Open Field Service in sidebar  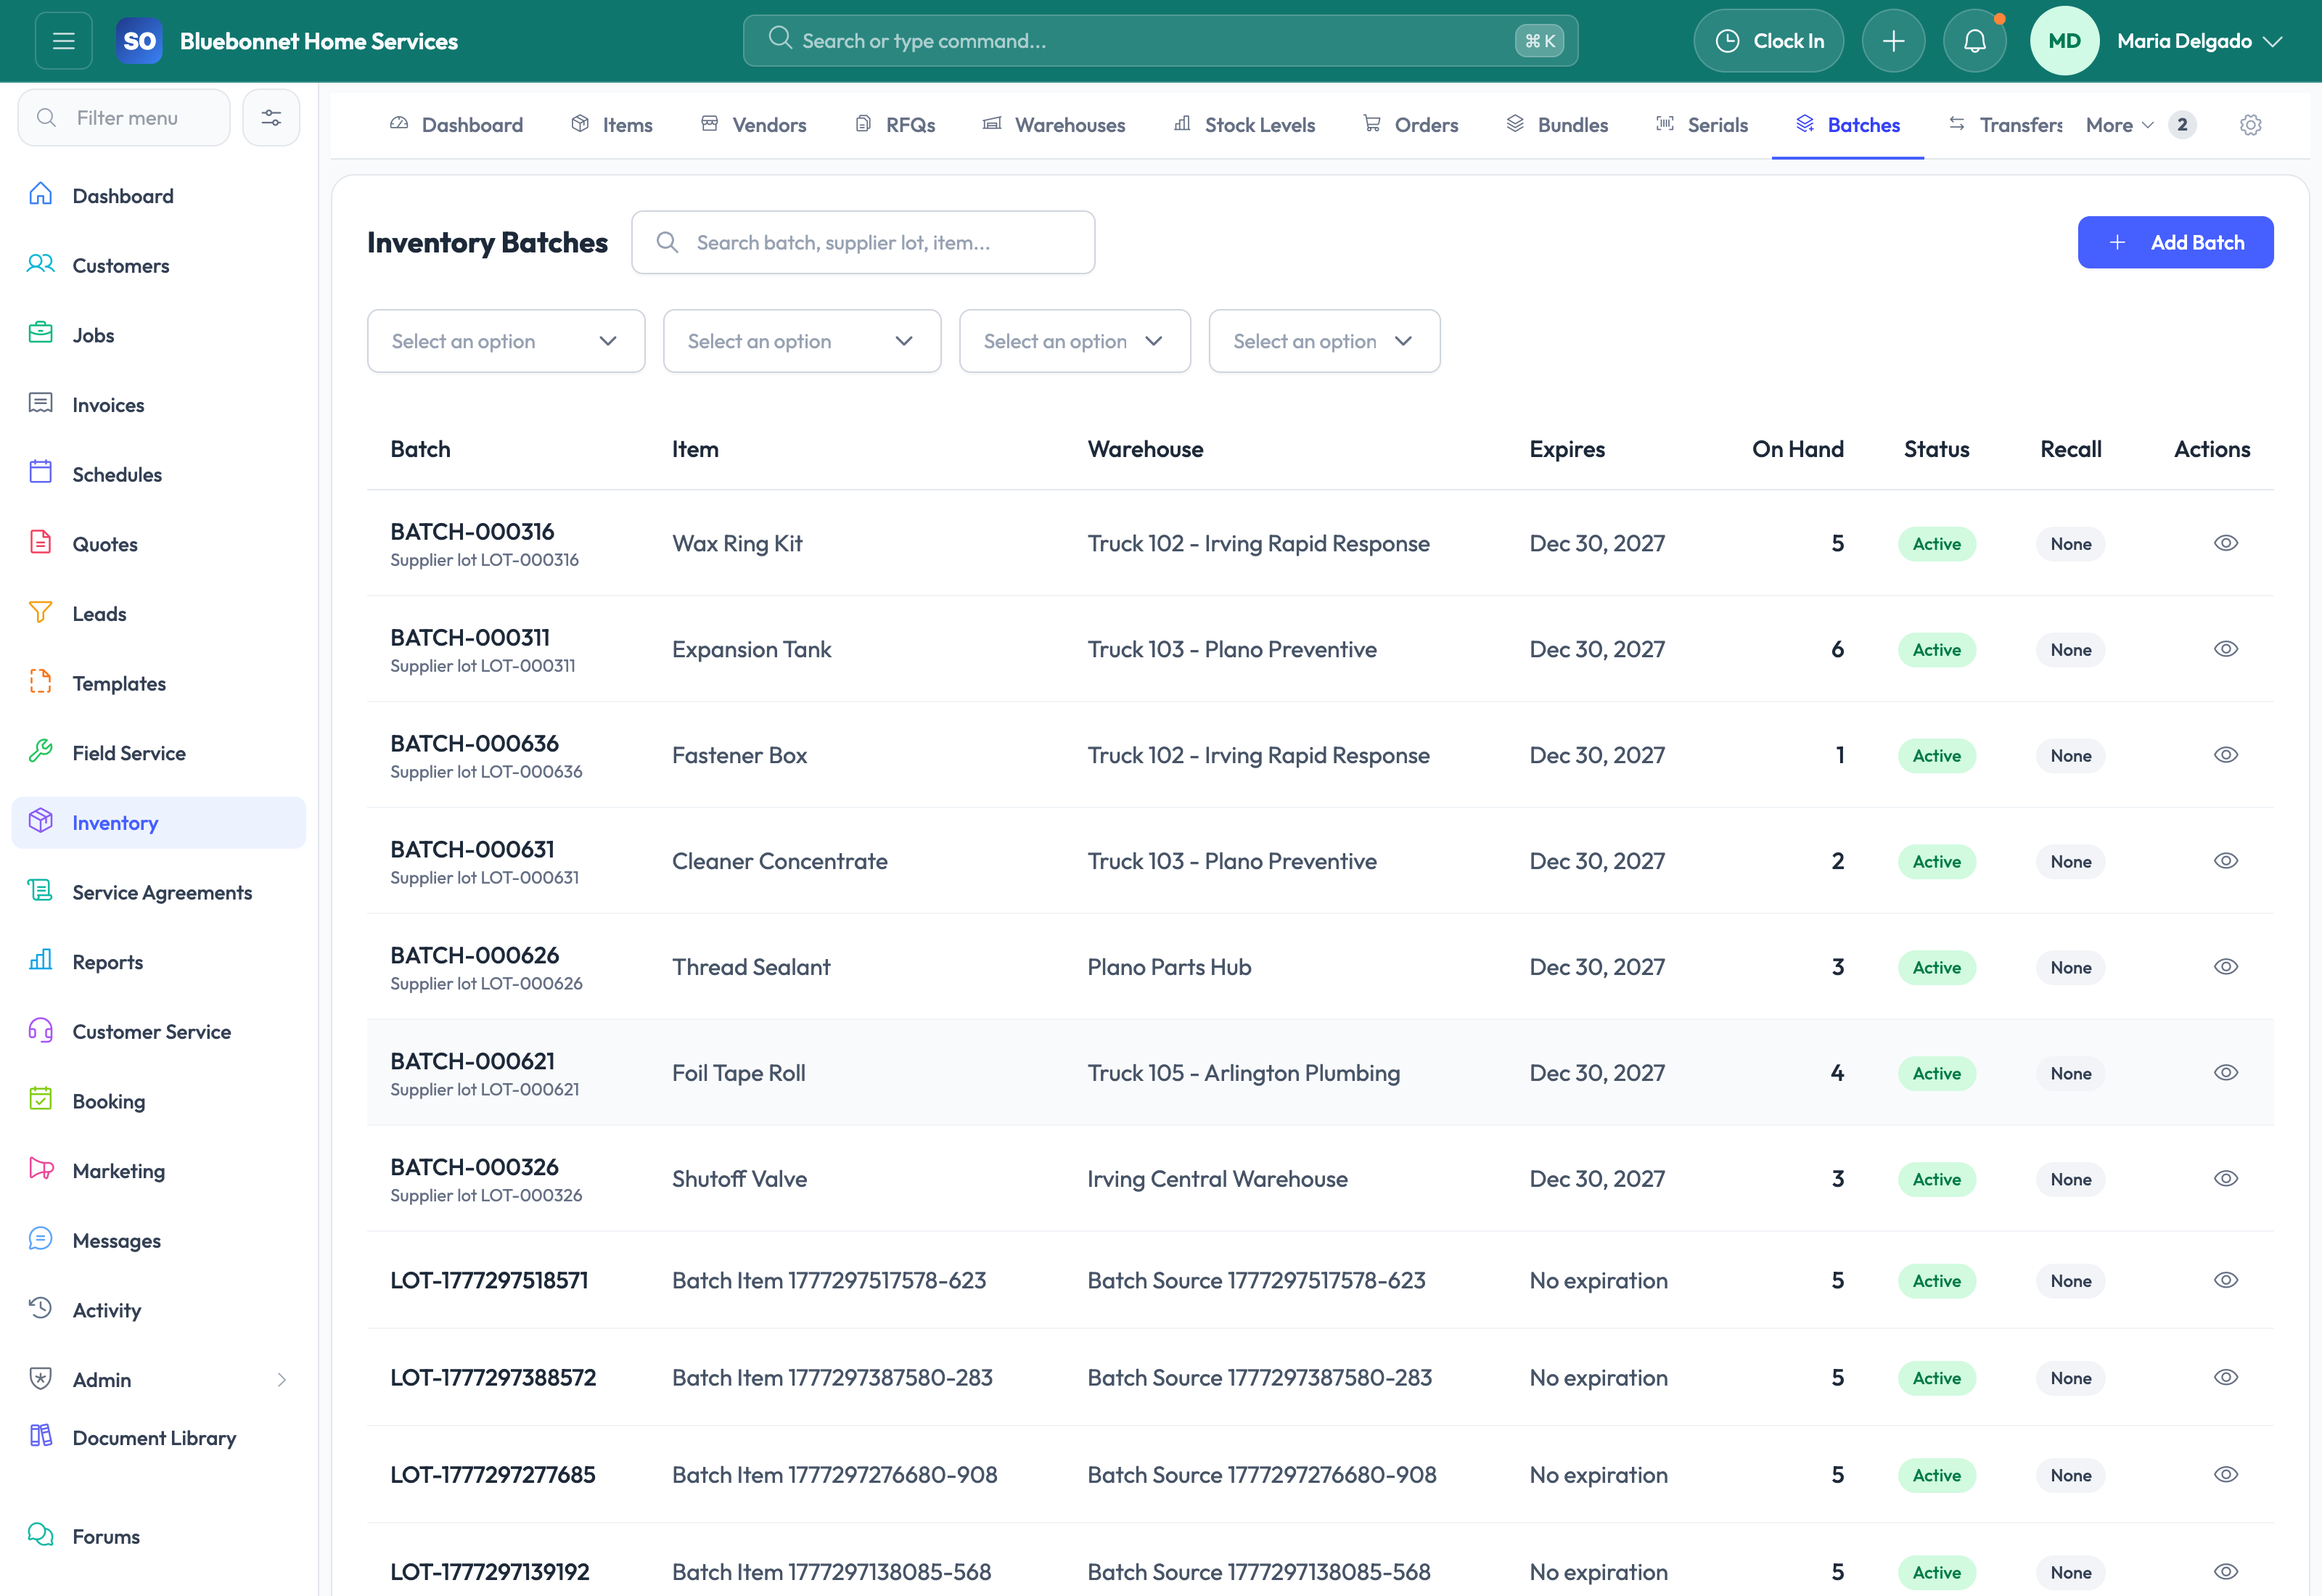[159, 753]
